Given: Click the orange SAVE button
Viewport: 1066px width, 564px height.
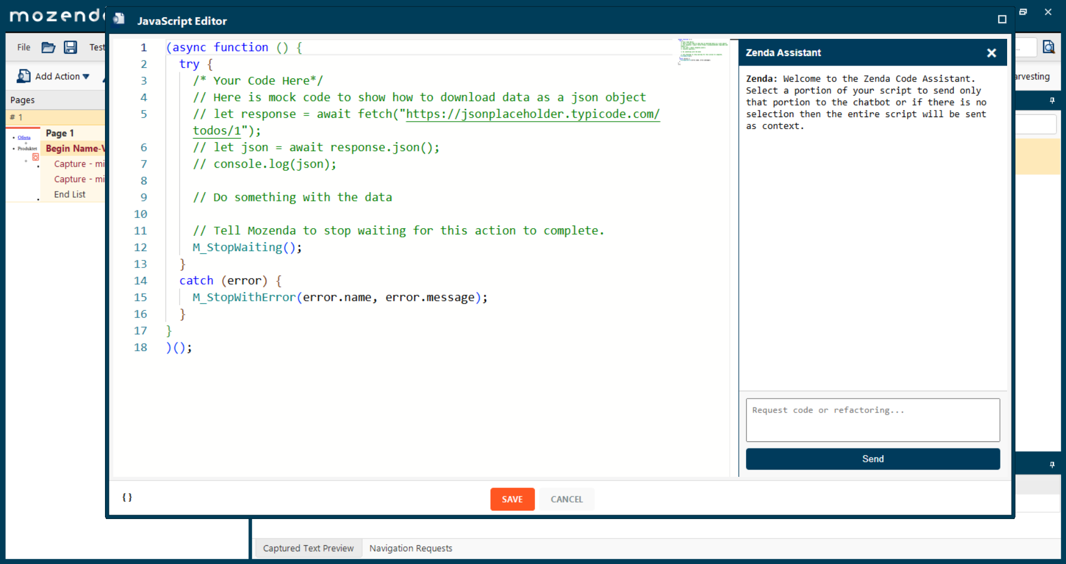Looking at the screenshot, I should pos(512,499).
